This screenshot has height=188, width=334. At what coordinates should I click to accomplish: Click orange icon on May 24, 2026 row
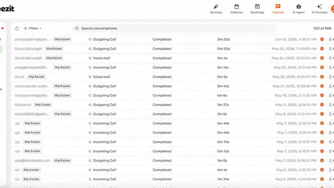(x=322, y=58)
